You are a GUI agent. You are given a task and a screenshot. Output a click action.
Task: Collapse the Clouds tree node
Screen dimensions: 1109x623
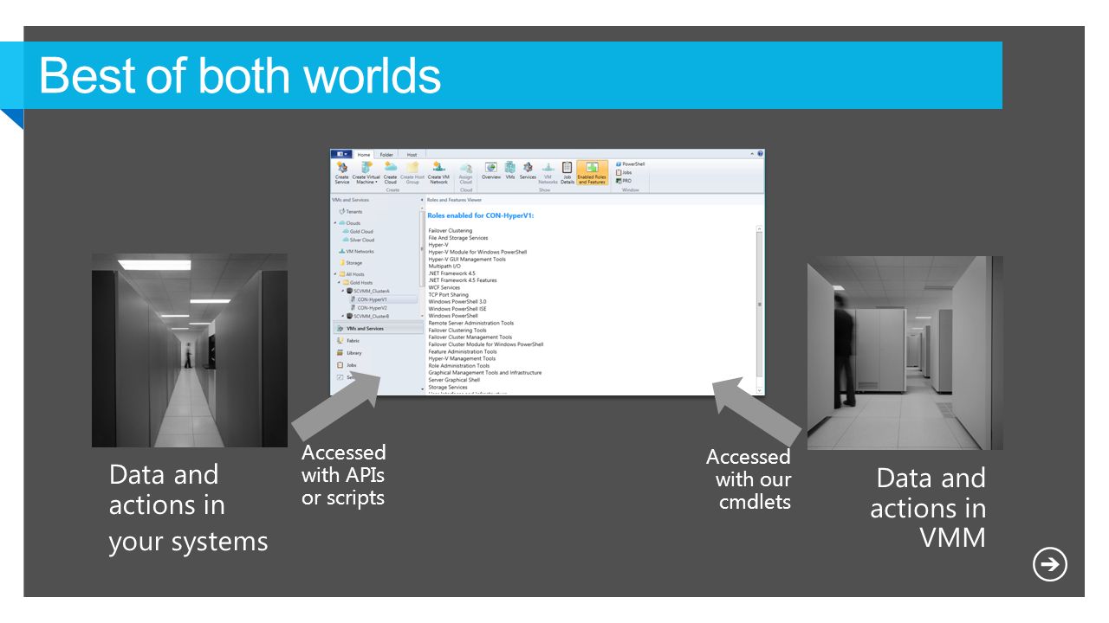[x=335, y=222]
